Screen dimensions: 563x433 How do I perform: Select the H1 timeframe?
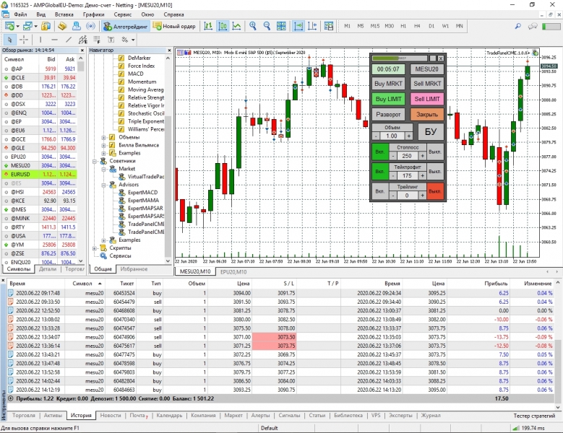tap(403, 26)
